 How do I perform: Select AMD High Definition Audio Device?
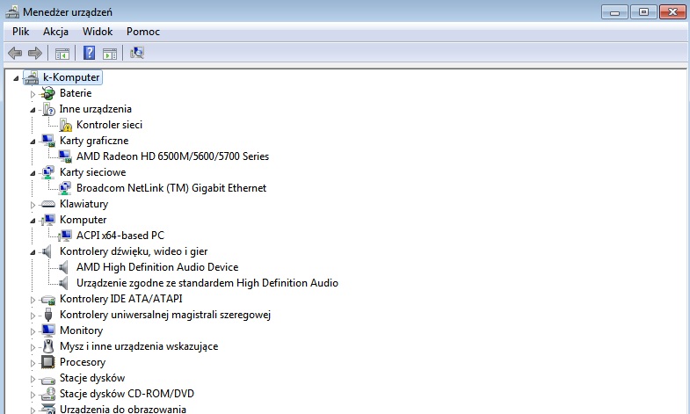click(x=157, y=267)
